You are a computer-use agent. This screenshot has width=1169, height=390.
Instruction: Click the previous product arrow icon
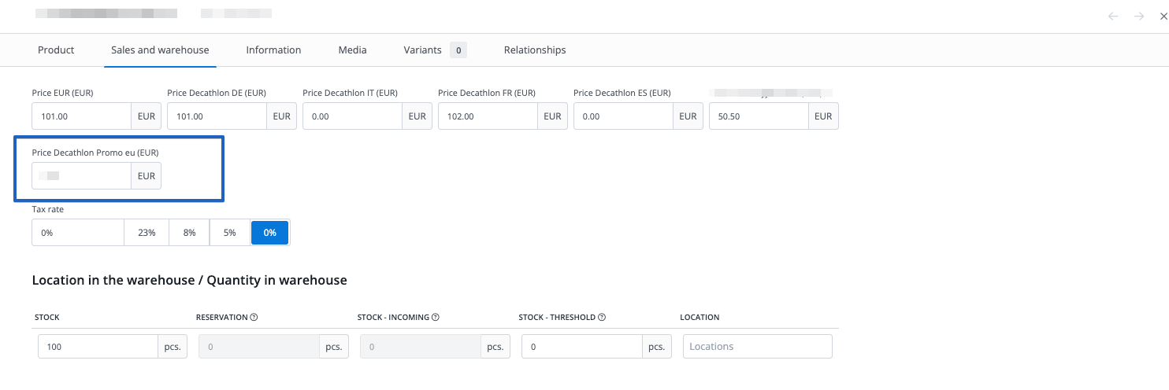[1113, 17]
